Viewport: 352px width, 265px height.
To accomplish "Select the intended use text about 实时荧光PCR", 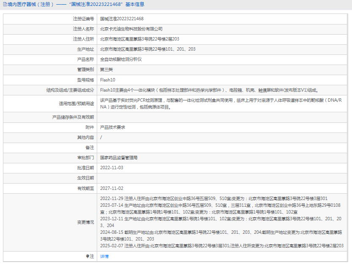I will point(221,103).
